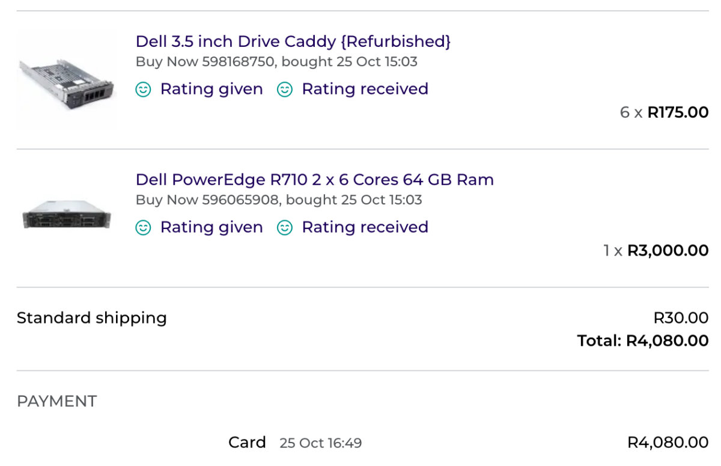Open the Dell PowerEdge R710 listing
Viewport: 721px width, 466px height.
(x=314, y=180)
